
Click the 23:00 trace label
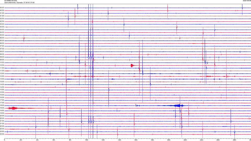2,132
